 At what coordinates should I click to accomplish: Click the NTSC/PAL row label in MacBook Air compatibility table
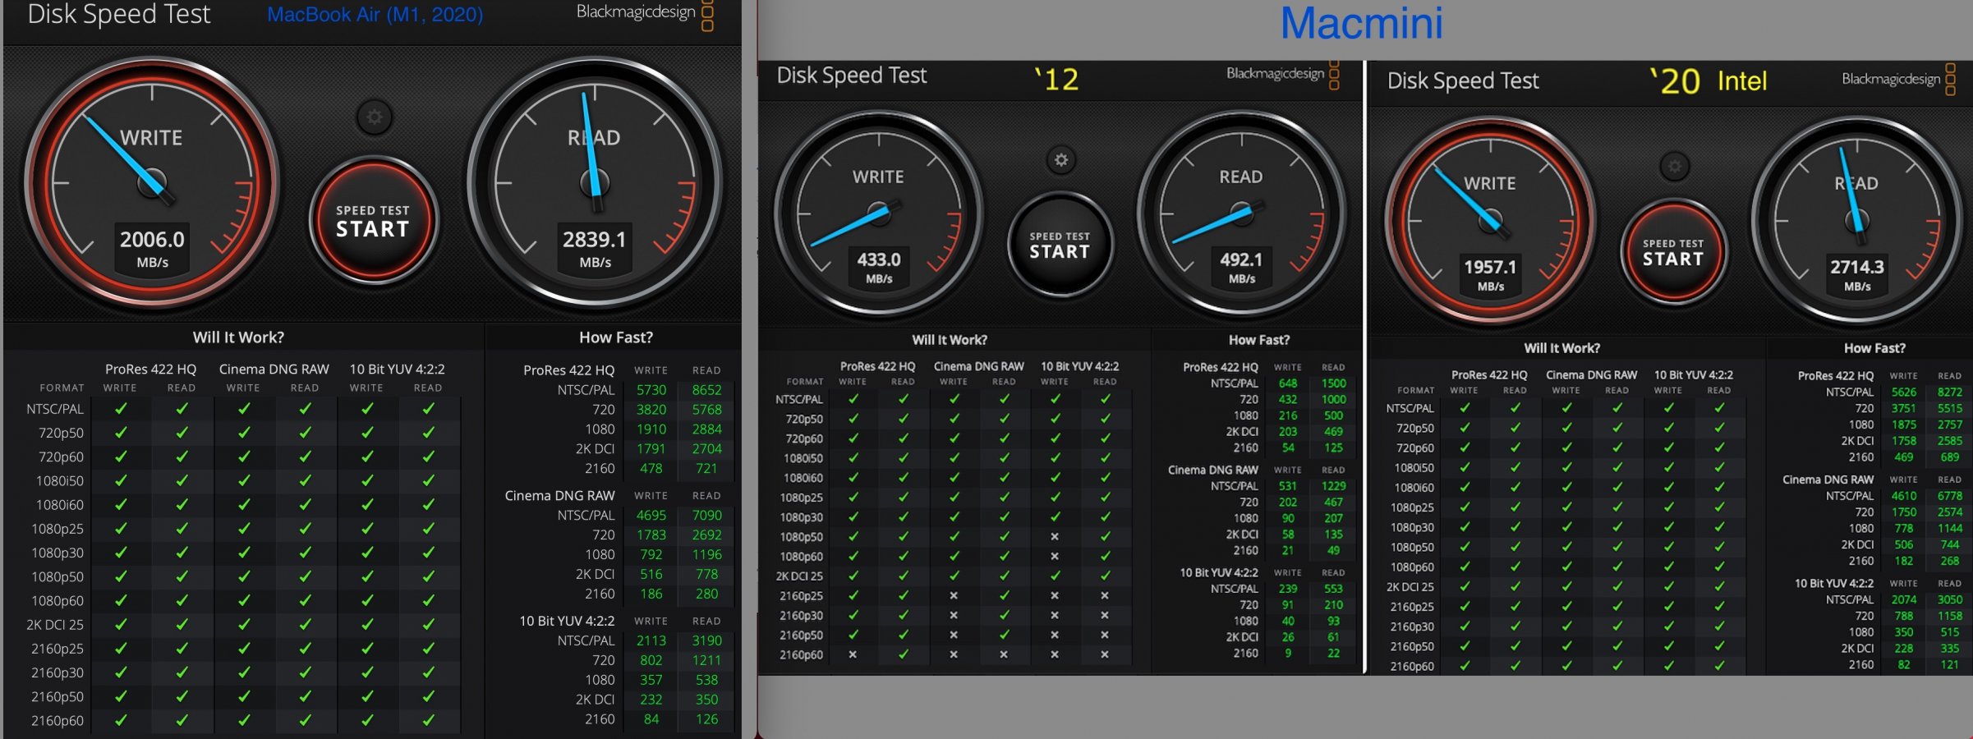coord(55,409)
